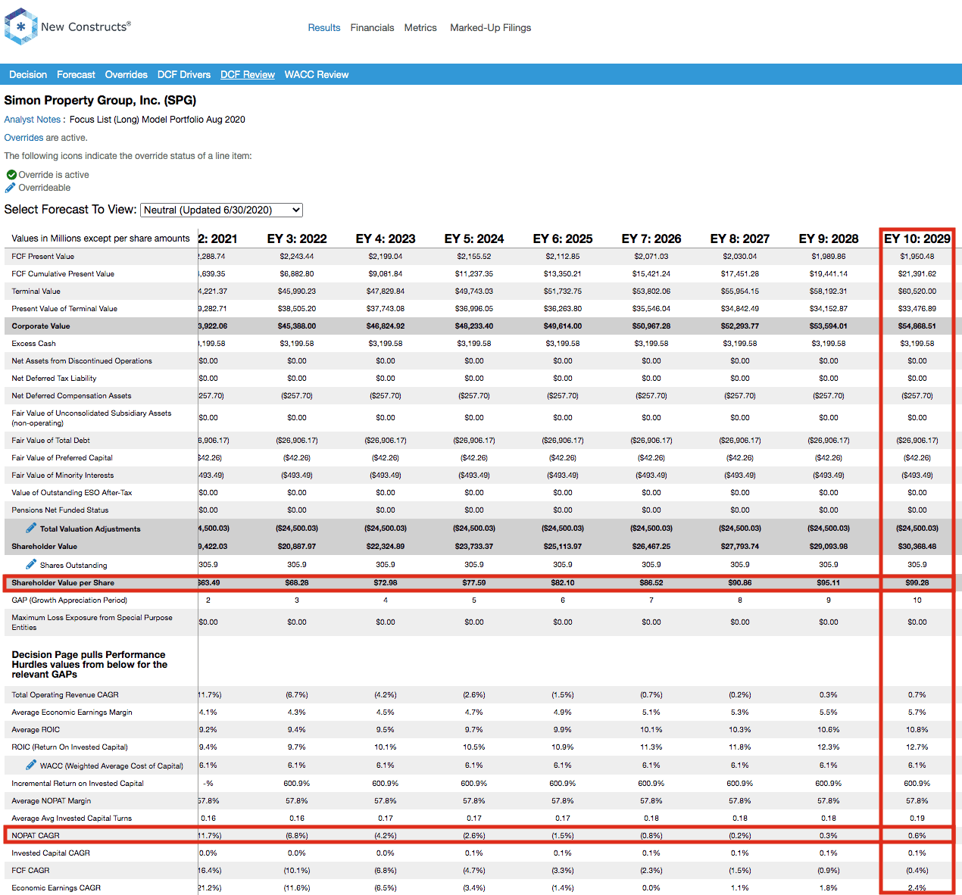The image size is (962, 895).
Task: Click the 'EY 9: 2028' column header
Action: click(829, 239)
